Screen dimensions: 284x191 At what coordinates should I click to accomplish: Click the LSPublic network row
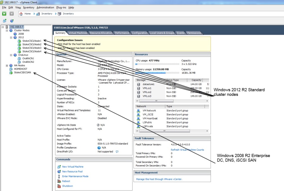tap(172, 123)
